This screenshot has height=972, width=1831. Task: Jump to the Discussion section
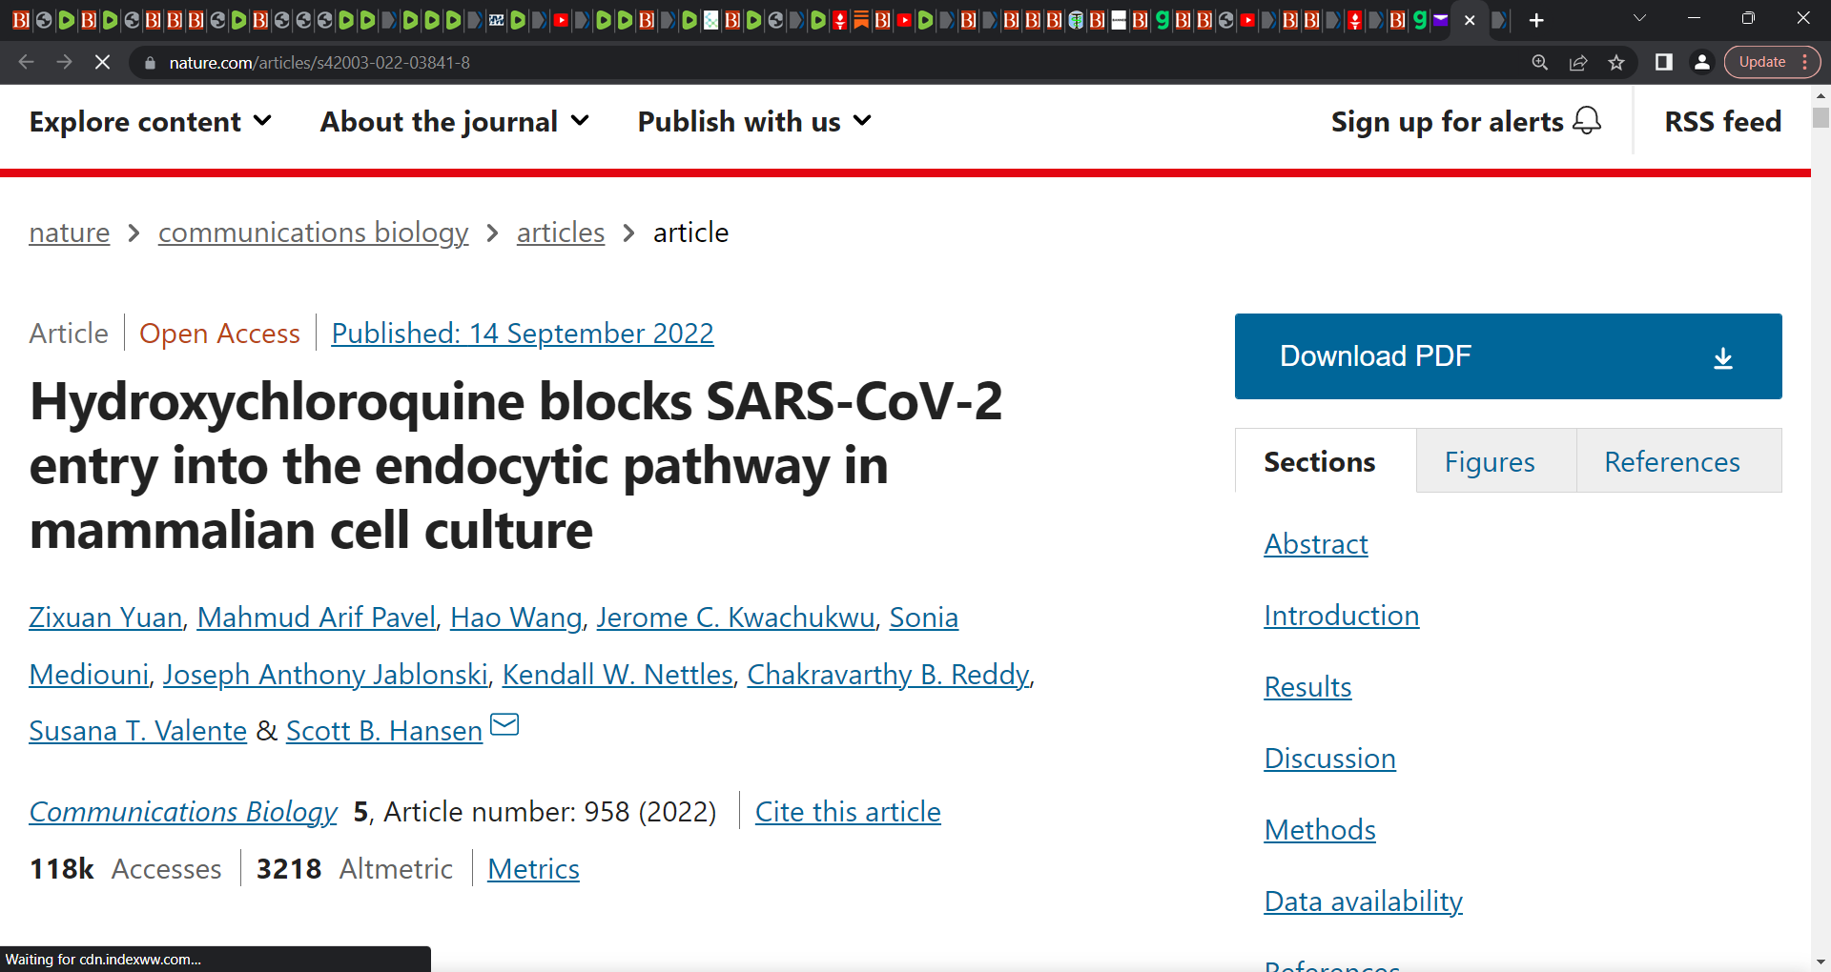pos(1330,759)
